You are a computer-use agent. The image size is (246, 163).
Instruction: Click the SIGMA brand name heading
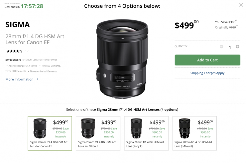pos(18,25)
